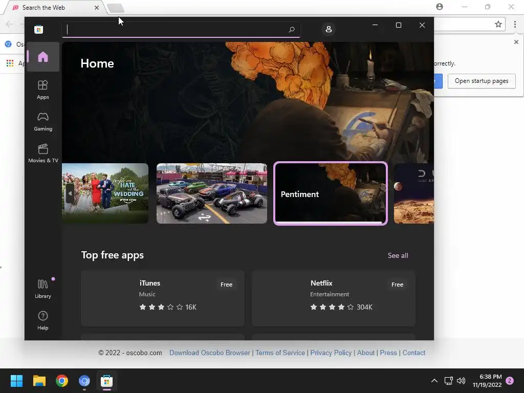The height and width of the screenshot is (393, 524).
Task: Go to the Gaming section
Action: [x=43, y=122]
